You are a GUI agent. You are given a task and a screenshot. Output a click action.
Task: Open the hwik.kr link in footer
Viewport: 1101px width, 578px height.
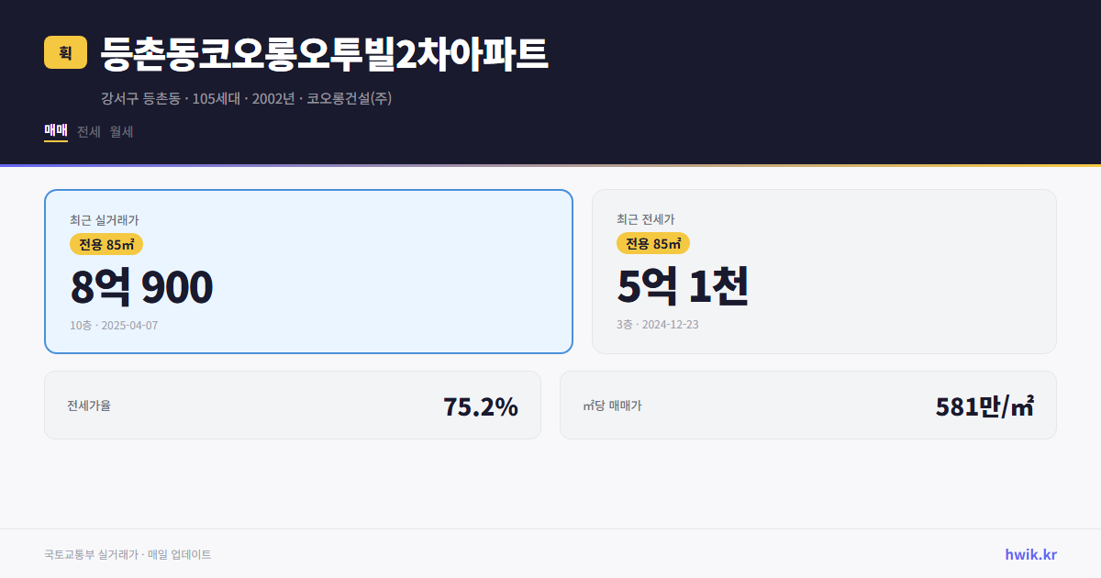pos(1029,554)
